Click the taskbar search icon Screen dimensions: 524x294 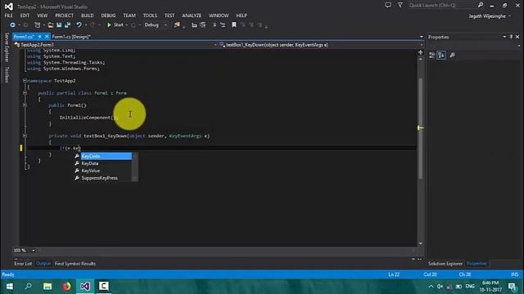point(28,287)
